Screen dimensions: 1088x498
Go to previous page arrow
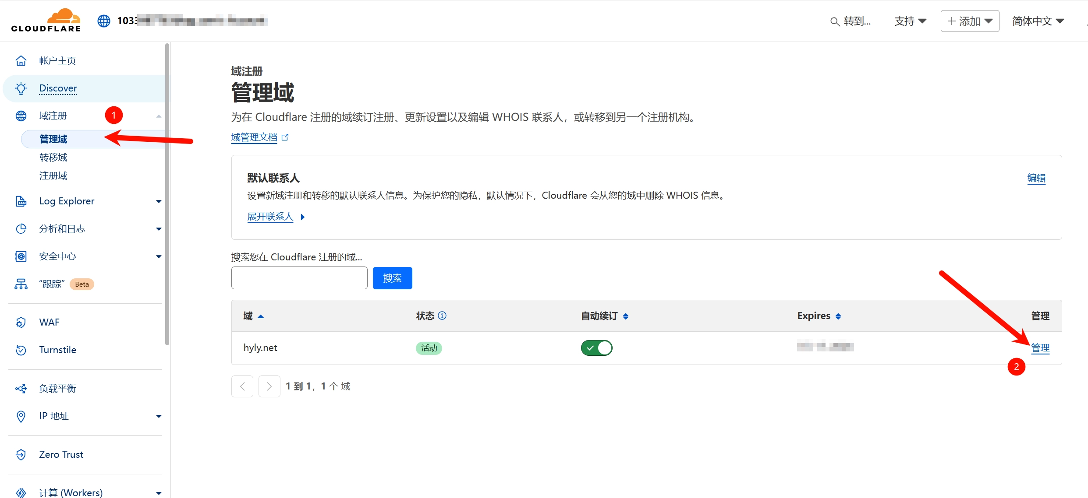(242, 386)
